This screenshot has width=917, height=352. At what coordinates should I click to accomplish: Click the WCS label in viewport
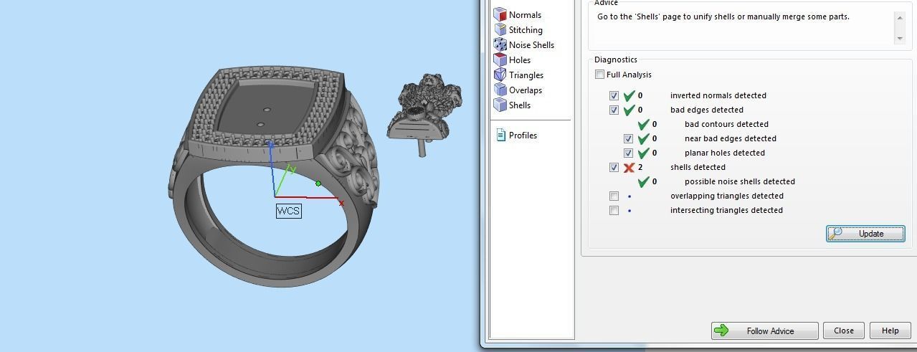pos(288,211)
